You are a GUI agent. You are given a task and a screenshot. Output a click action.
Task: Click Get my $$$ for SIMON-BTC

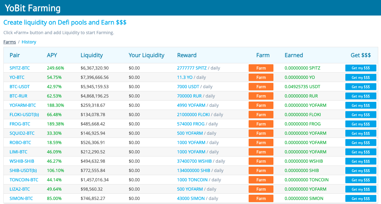tap(361, 198)
